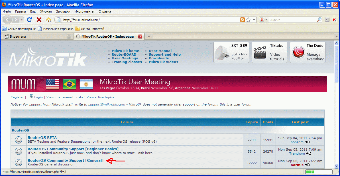
Task: Open the Support and Help link
Action: coord(164,54)
